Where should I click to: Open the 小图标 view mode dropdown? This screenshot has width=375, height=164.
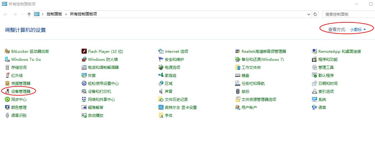point(358,30)
